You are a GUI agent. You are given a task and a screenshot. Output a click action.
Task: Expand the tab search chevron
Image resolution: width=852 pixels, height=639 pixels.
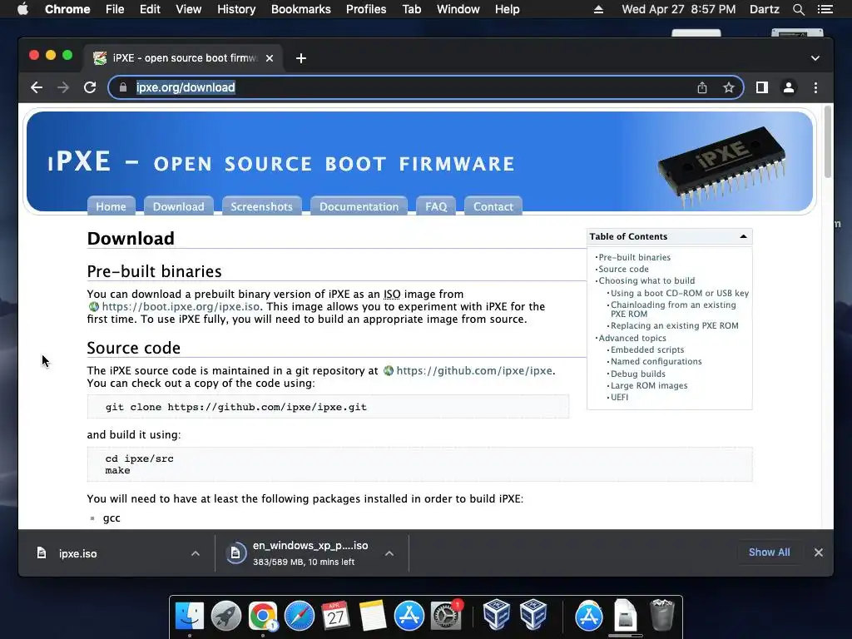click(x=815, y=58)
